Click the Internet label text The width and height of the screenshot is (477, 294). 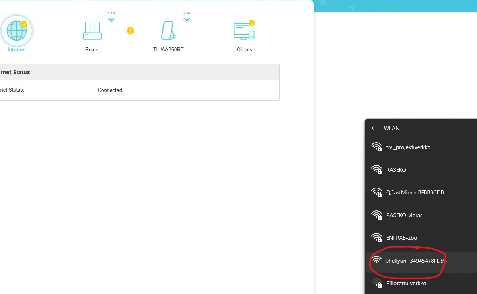(x=16, y=50)
